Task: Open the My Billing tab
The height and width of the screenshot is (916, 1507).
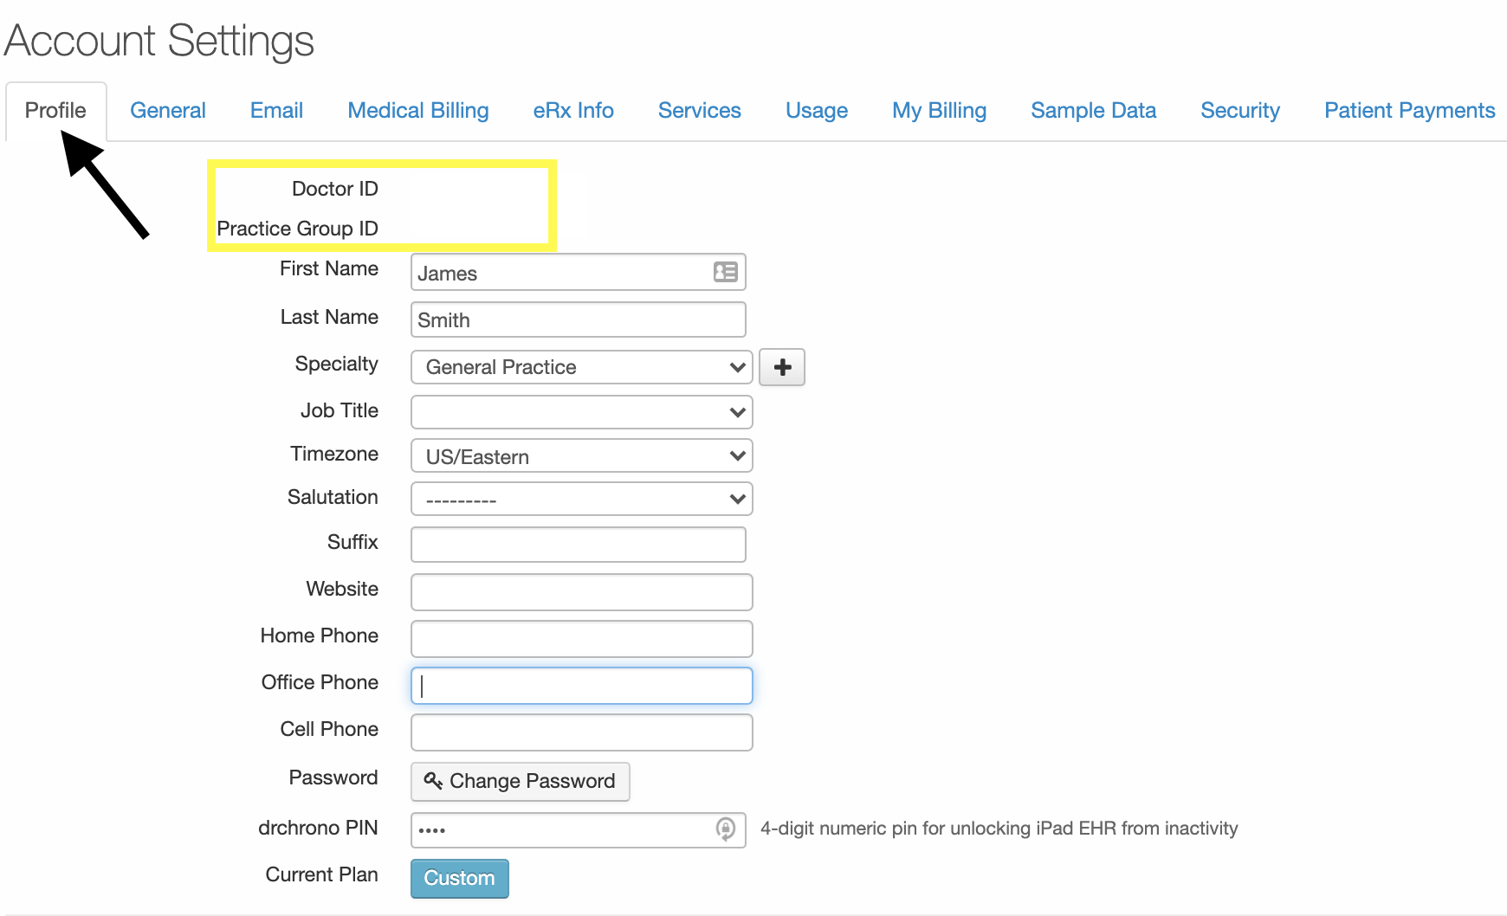Action: click(x=940, y=111)
